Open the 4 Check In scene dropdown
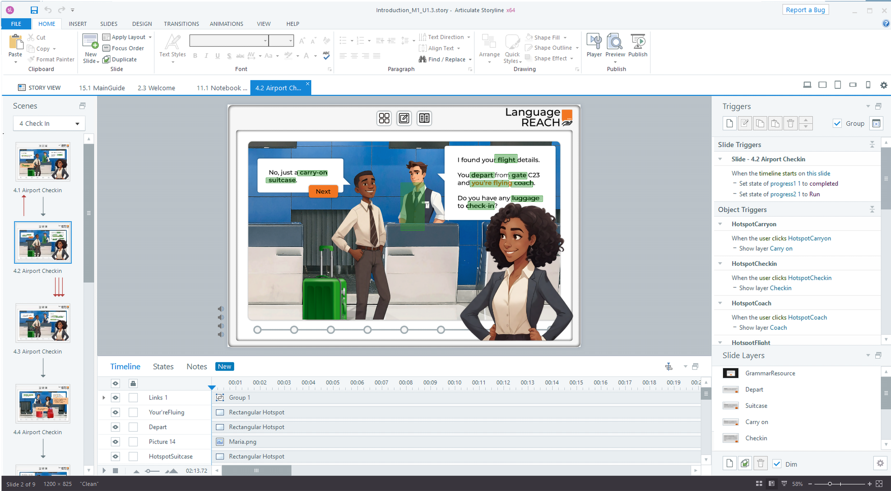The height and width of the screenshot is (491, 891). coord(77,124)
